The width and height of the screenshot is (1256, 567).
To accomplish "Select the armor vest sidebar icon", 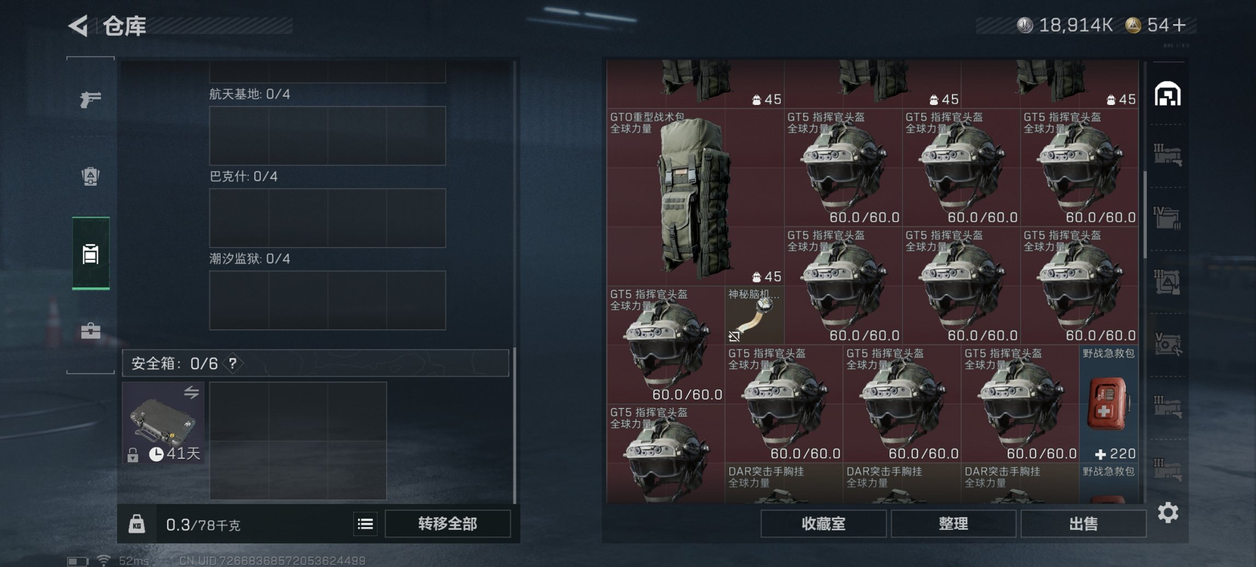I will pyautogui.click(x=90, y=176).
